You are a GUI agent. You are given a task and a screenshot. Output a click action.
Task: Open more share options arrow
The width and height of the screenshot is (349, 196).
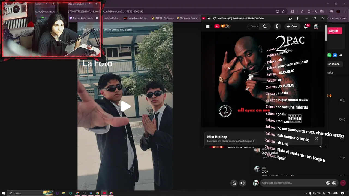click(341, 55)
